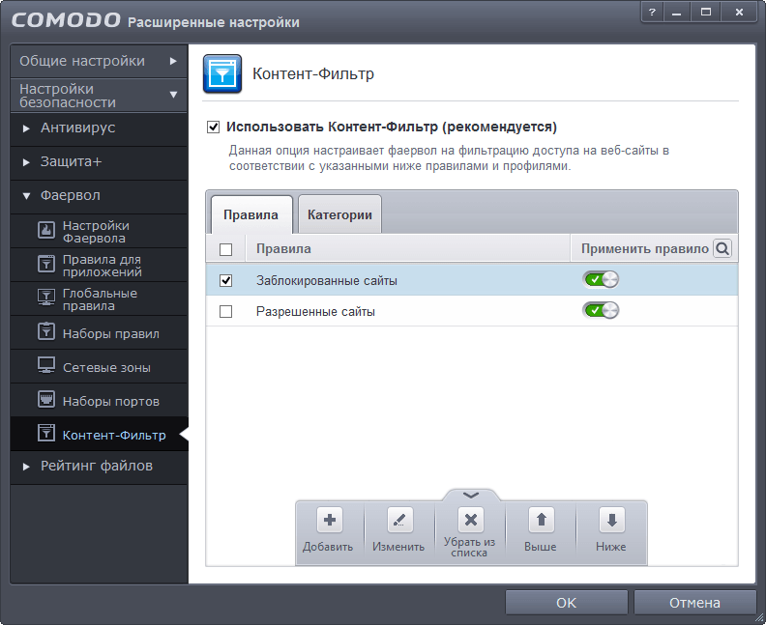Select the Заблокированные сайты rule text
This screenshot has height=625, width=766.
coord(327,280)
